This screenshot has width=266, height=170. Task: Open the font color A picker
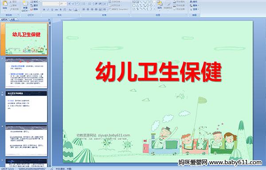click(76, 10)
